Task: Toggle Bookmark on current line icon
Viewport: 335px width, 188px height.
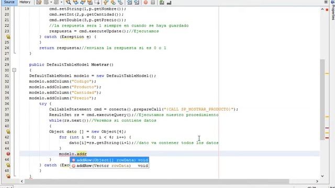Action: coord(120,2)
